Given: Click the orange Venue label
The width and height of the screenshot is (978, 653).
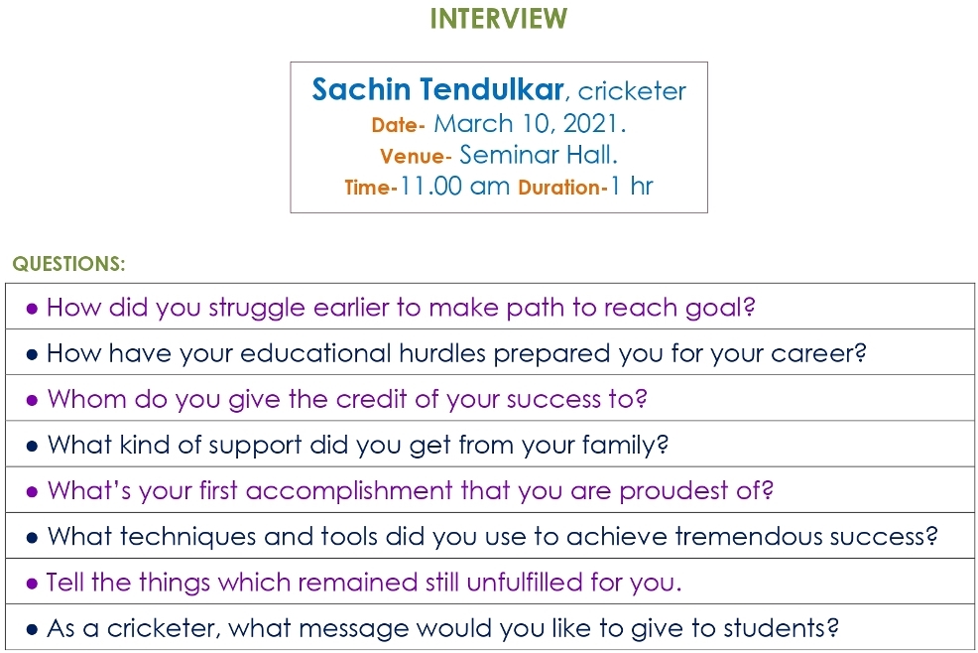Looking at the screenshot, I should click(416, 157).
